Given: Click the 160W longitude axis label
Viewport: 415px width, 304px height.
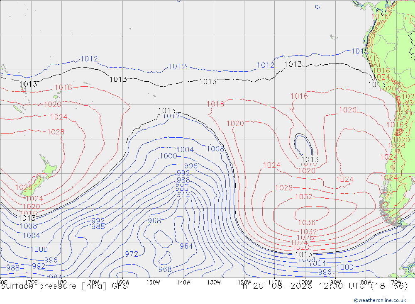Looking at the screenshot, I should coord(122,282).
